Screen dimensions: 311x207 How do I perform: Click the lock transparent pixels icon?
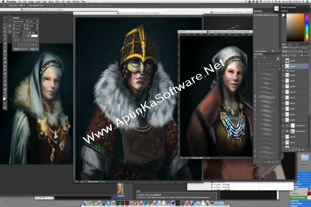[286, 55]
